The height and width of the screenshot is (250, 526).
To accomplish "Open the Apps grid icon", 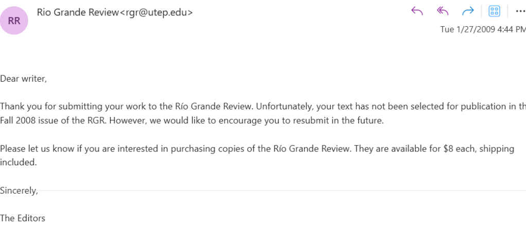I will point(494,11).
